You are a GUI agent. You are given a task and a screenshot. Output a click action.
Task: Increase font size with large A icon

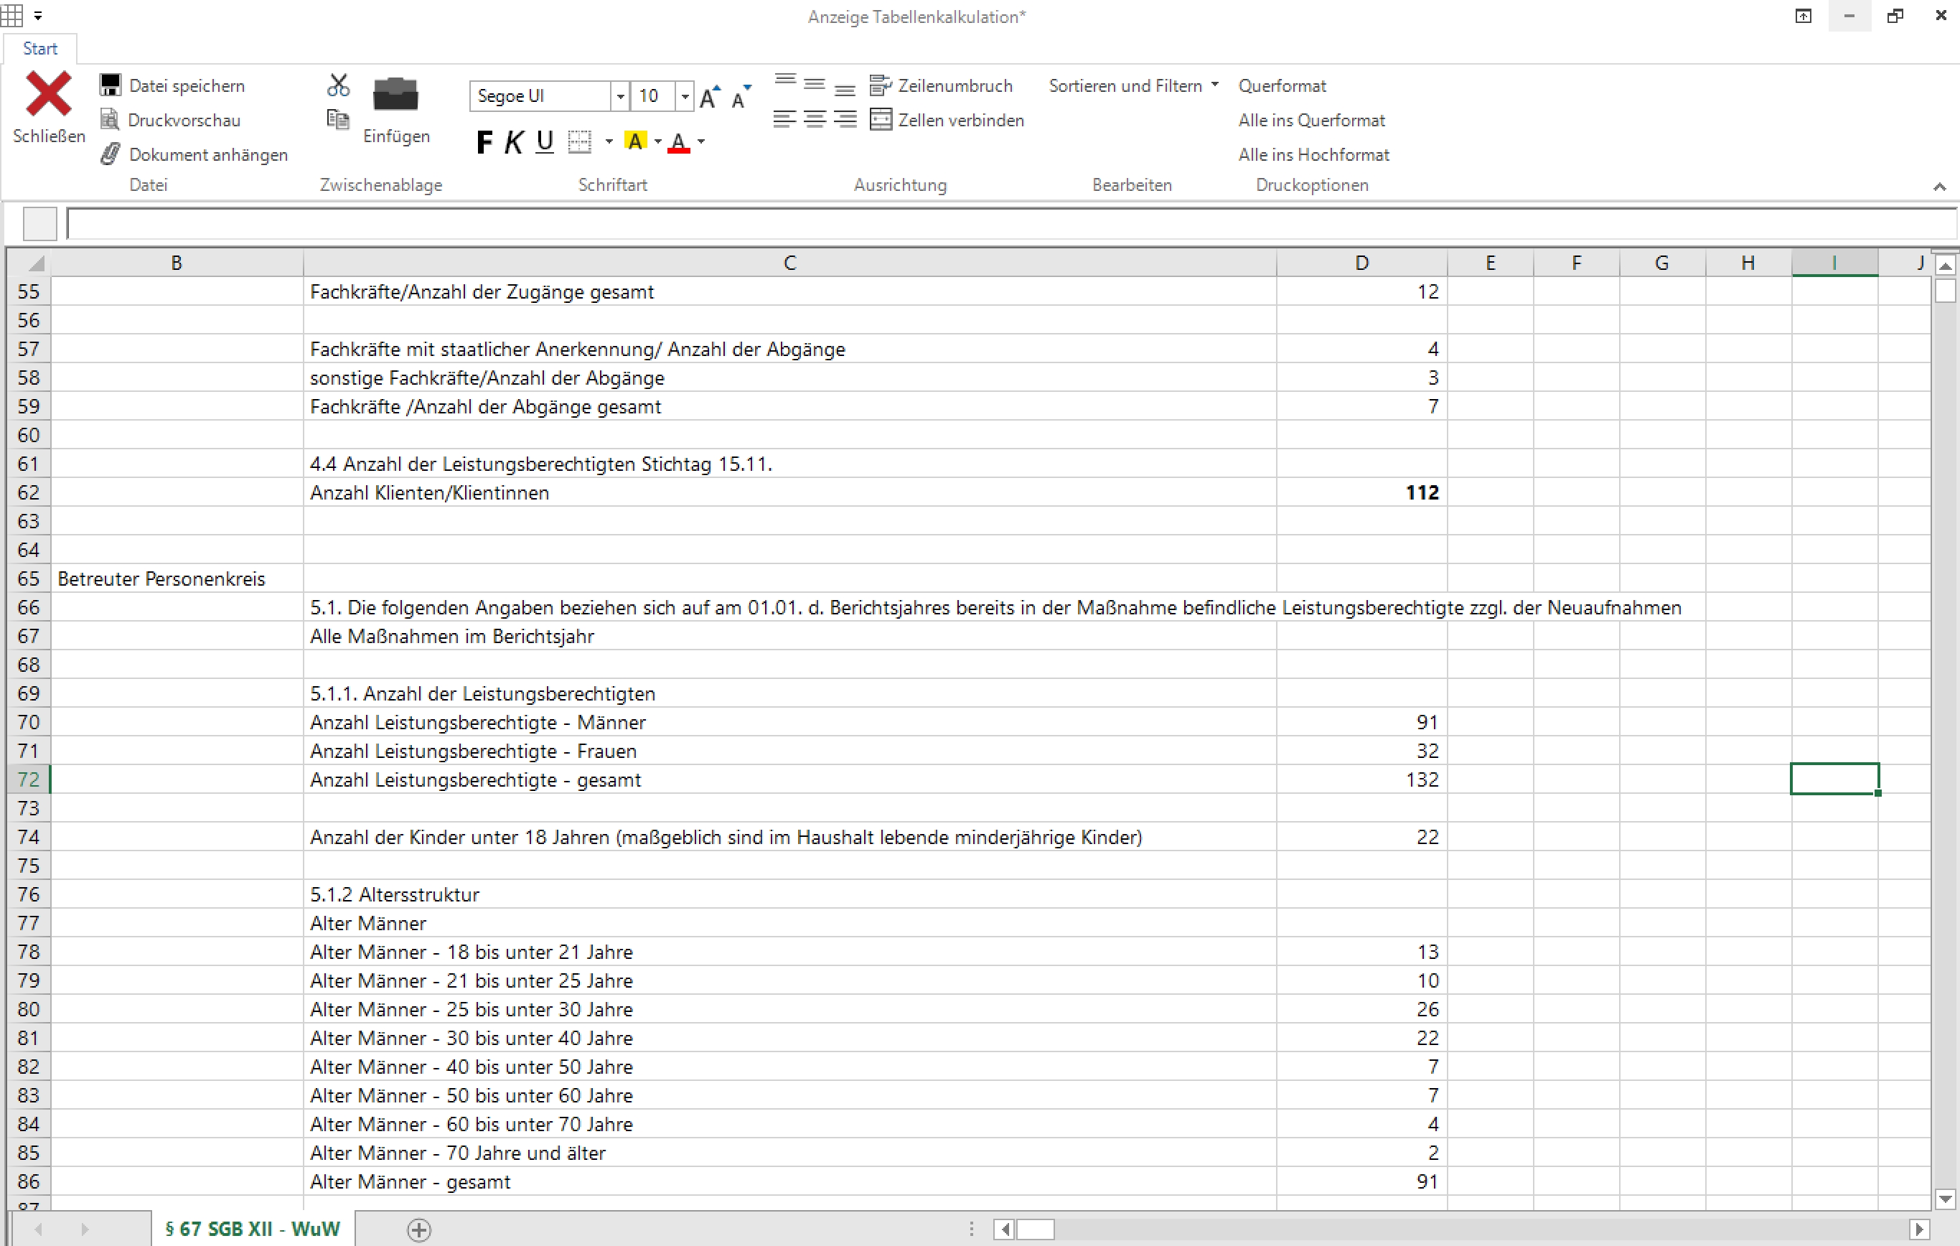tap(710, 96)
